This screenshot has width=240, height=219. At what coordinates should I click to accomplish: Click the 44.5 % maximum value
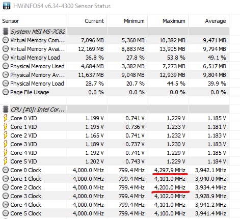point(176,84)
